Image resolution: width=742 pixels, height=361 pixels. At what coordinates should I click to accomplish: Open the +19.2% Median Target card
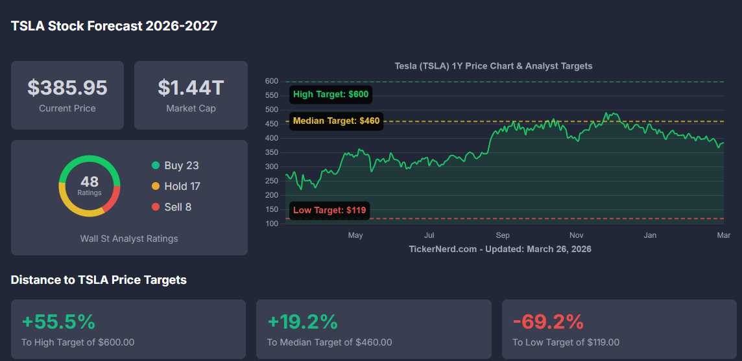coord(374,329)
